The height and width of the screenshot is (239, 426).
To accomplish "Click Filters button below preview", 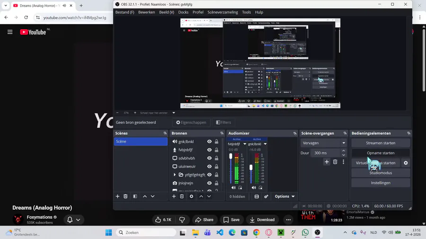I will (223, 122).
